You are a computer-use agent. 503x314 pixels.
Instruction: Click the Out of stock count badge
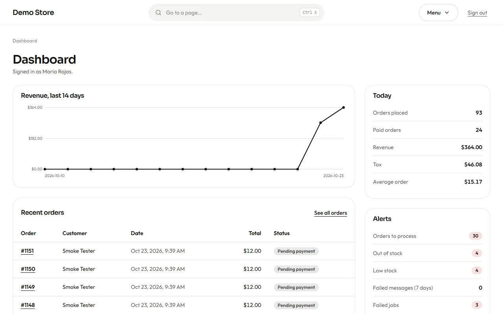coord(477,253)
